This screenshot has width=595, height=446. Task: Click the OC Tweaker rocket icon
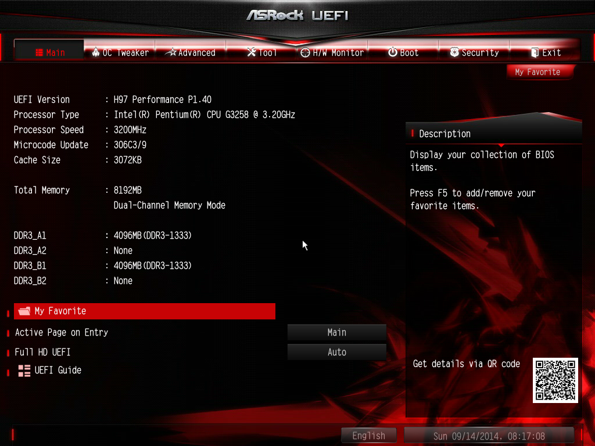pos(96,52)
